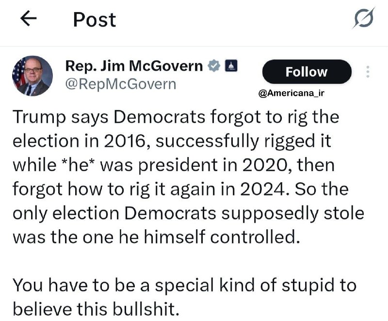Follow Rep. Jim McGovern
The image size is (388, 321).
[307, 72]
